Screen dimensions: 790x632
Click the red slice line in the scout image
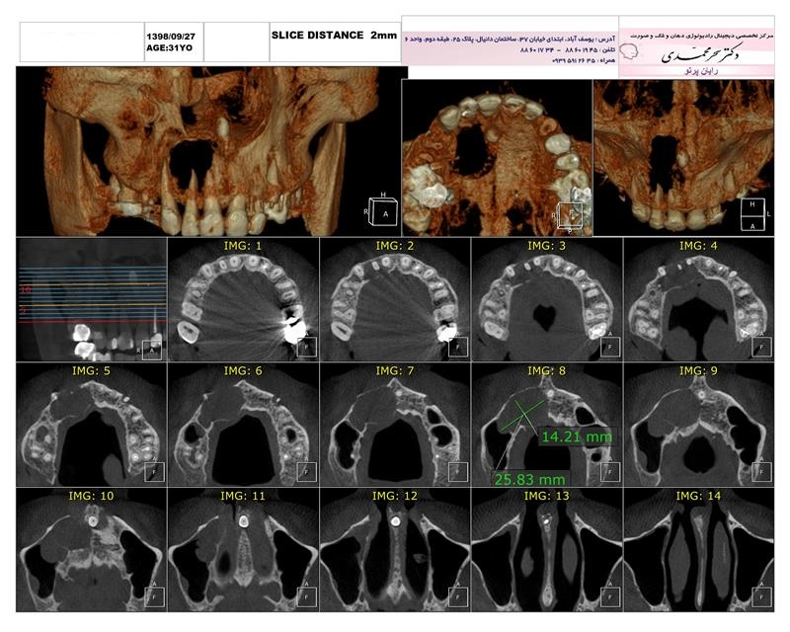click(93, 321)
